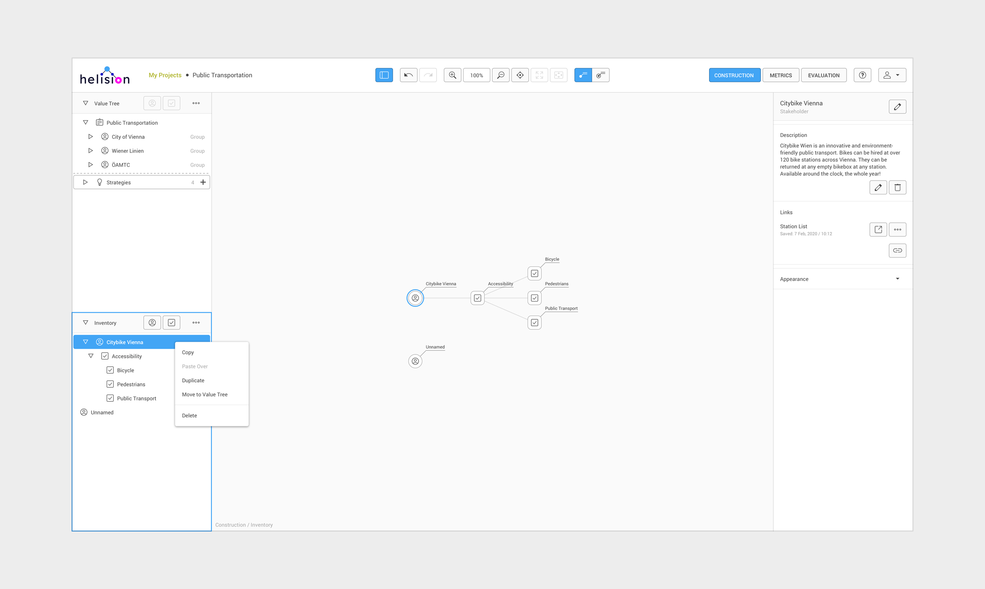Expand the Appearance section
Image resolution: width=985 pixels, height=589 pixels.
[x=897, y=279]
